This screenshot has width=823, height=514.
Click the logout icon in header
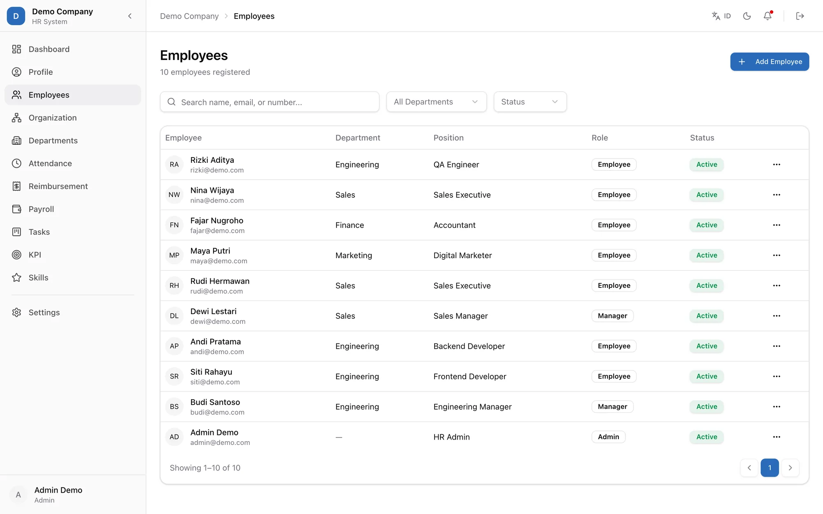[x=800, y=16]
